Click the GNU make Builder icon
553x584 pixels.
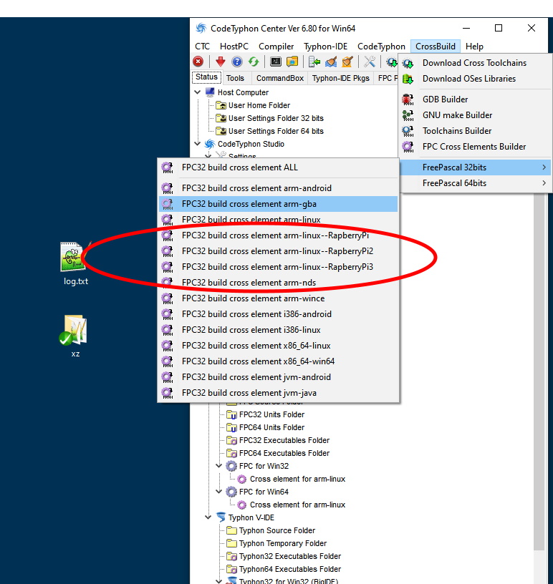(408, 115)
